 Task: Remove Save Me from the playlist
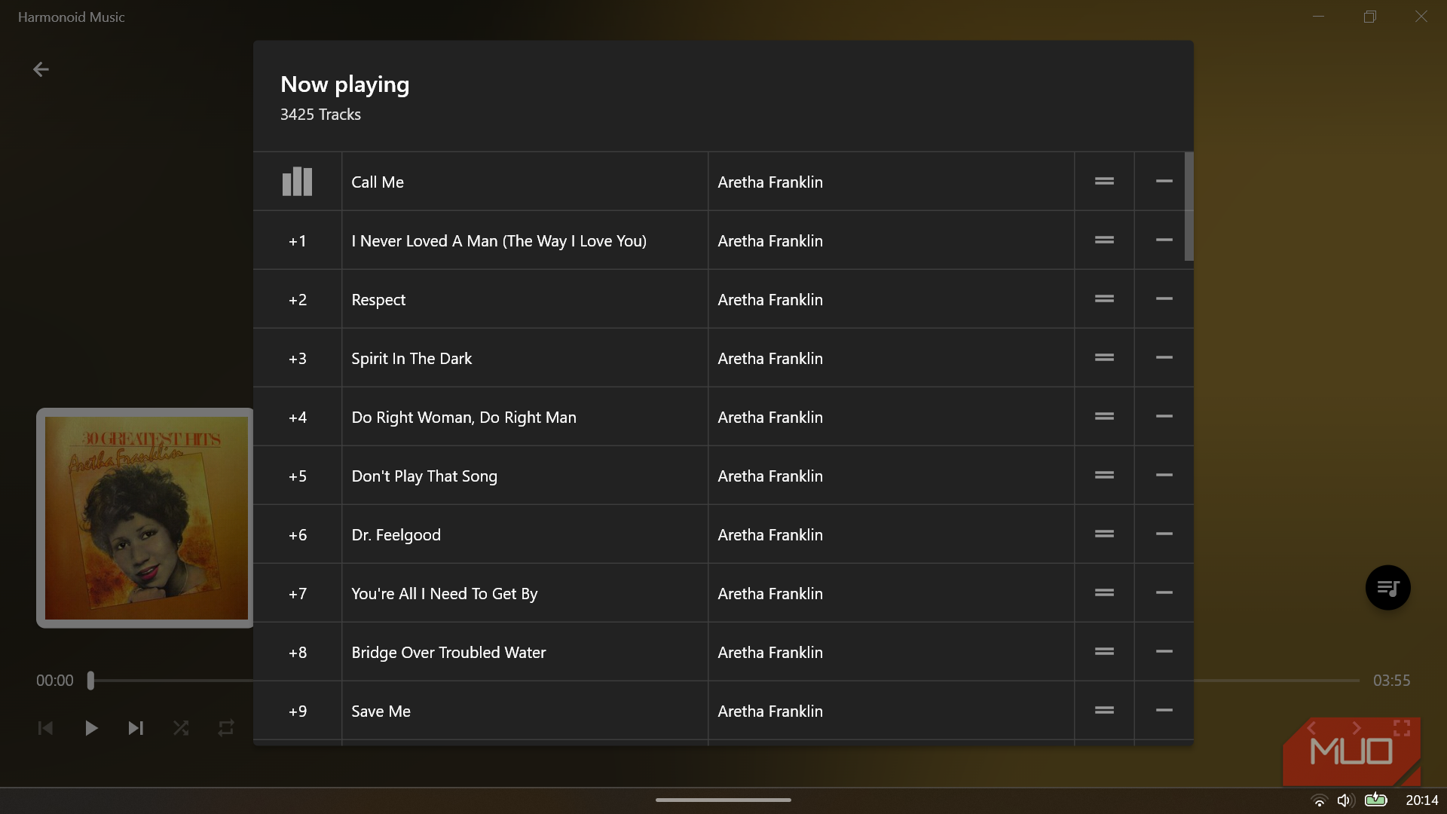[x=1164, y=710]
